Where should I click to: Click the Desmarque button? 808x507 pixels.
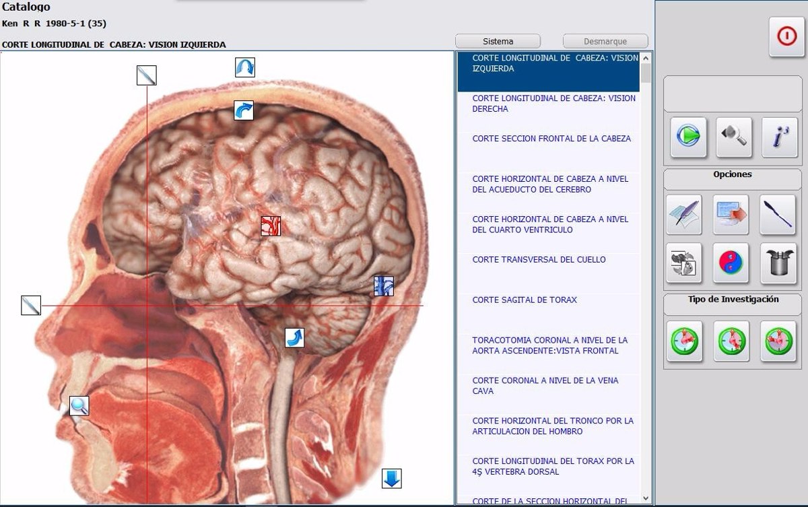[x=605, y=41]
